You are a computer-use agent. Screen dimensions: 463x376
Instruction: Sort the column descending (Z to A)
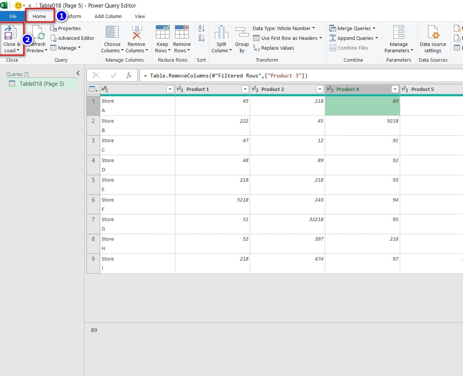point(201,38)
